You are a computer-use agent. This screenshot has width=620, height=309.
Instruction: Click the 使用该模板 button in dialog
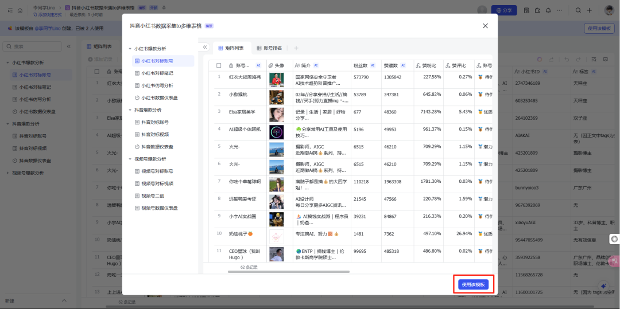pos(473,284)
